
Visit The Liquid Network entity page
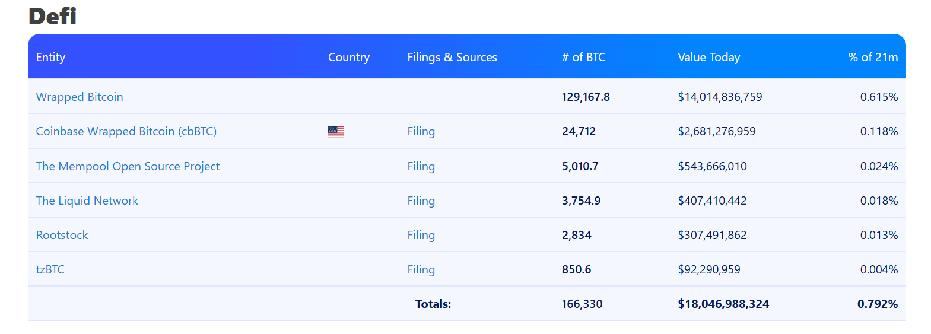tap(87, 201)
